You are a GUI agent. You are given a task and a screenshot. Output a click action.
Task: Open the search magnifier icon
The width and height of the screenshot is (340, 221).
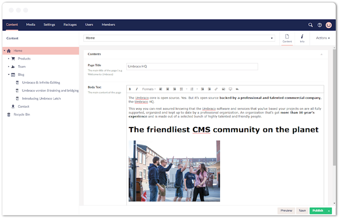pyautogui.click(x=311, y=25)
